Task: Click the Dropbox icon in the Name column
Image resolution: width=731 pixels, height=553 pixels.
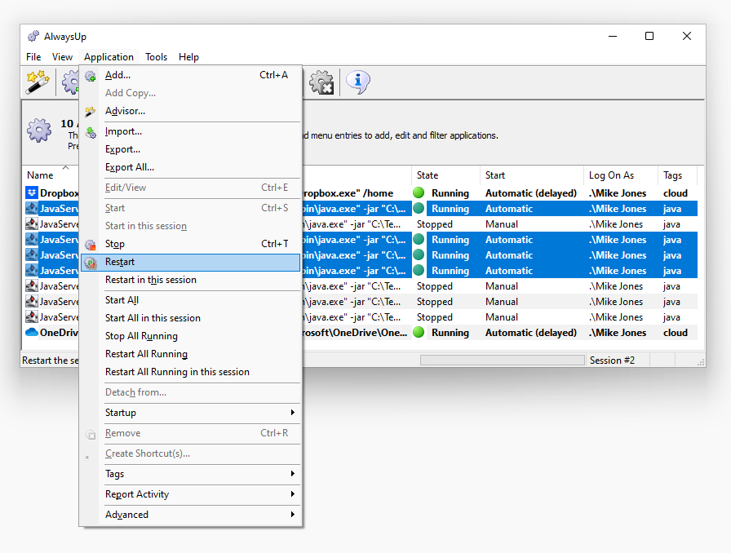Action: tap(32, 193)
